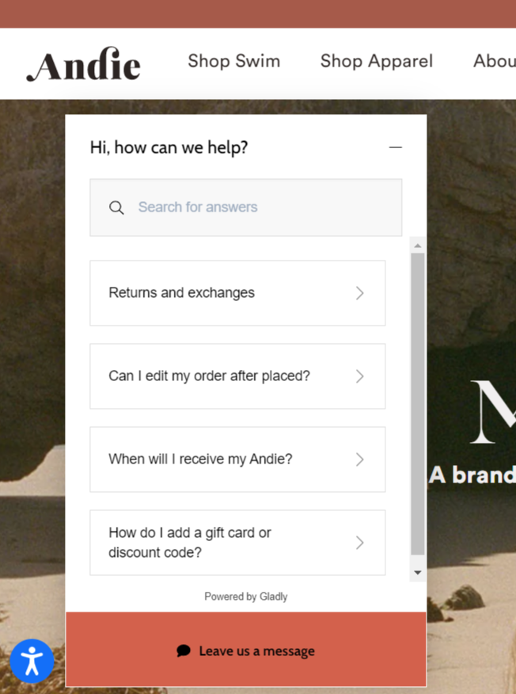
Task: Click the scrollbar down arrow
Action: (418, 573)
